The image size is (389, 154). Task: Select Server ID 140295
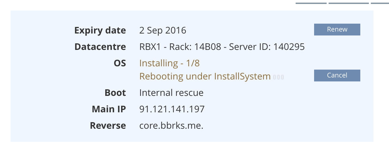(x=267, y=47)
